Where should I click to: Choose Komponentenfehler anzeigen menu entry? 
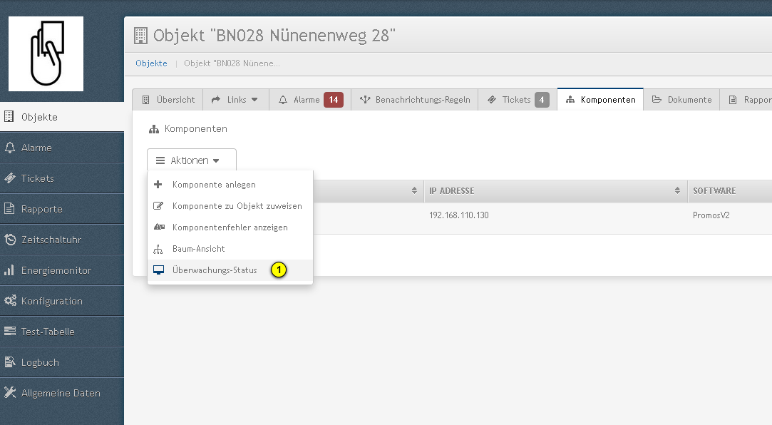click(x=230, y=227)
